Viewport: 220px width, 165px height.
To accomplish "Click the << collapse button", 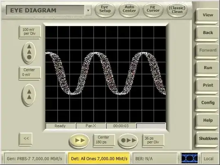I will [x=26, y=139].
